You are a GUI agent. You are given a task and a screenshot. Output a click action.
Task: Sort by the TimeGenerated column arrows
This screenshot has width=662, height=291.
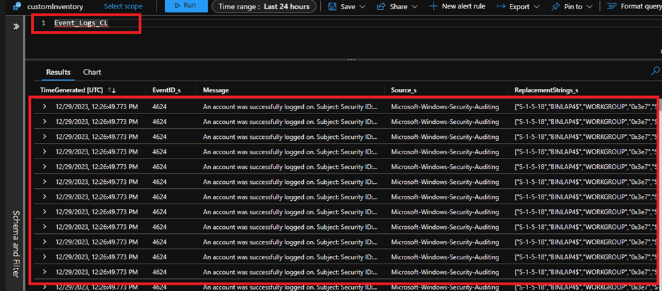point(112,90)
